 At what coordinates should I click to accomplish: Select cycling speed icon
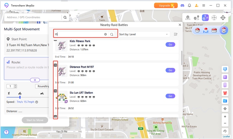click(x=20, y=93)
